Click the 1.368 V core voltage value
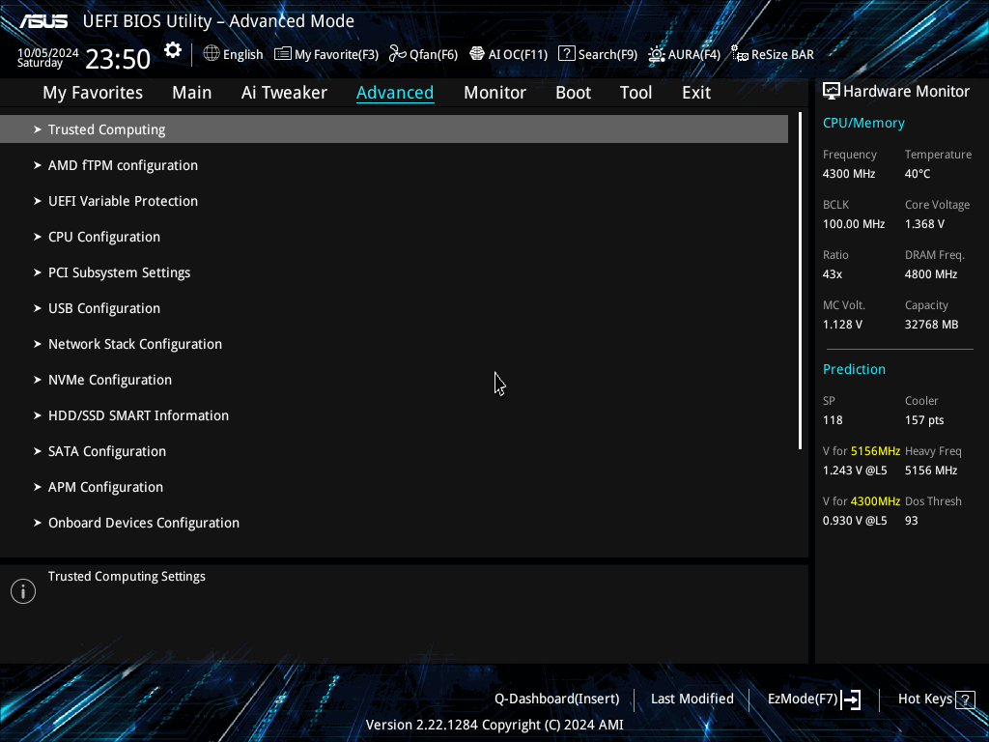 tap(924, 224)
